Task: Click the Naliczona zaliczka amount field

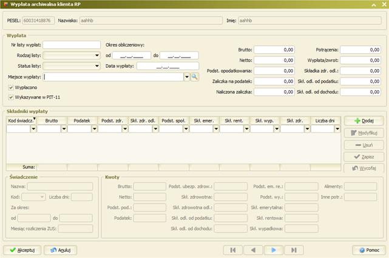Action: point(274,92)
